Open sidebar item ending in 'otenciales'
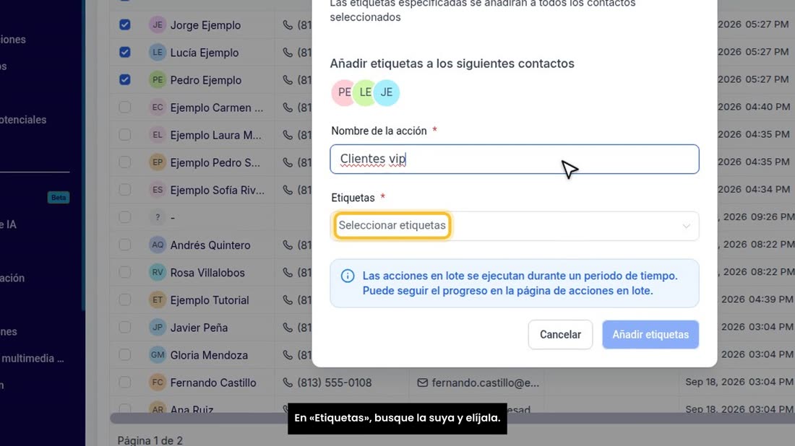This screenshot has height=446, width=795. click(23, 120)
